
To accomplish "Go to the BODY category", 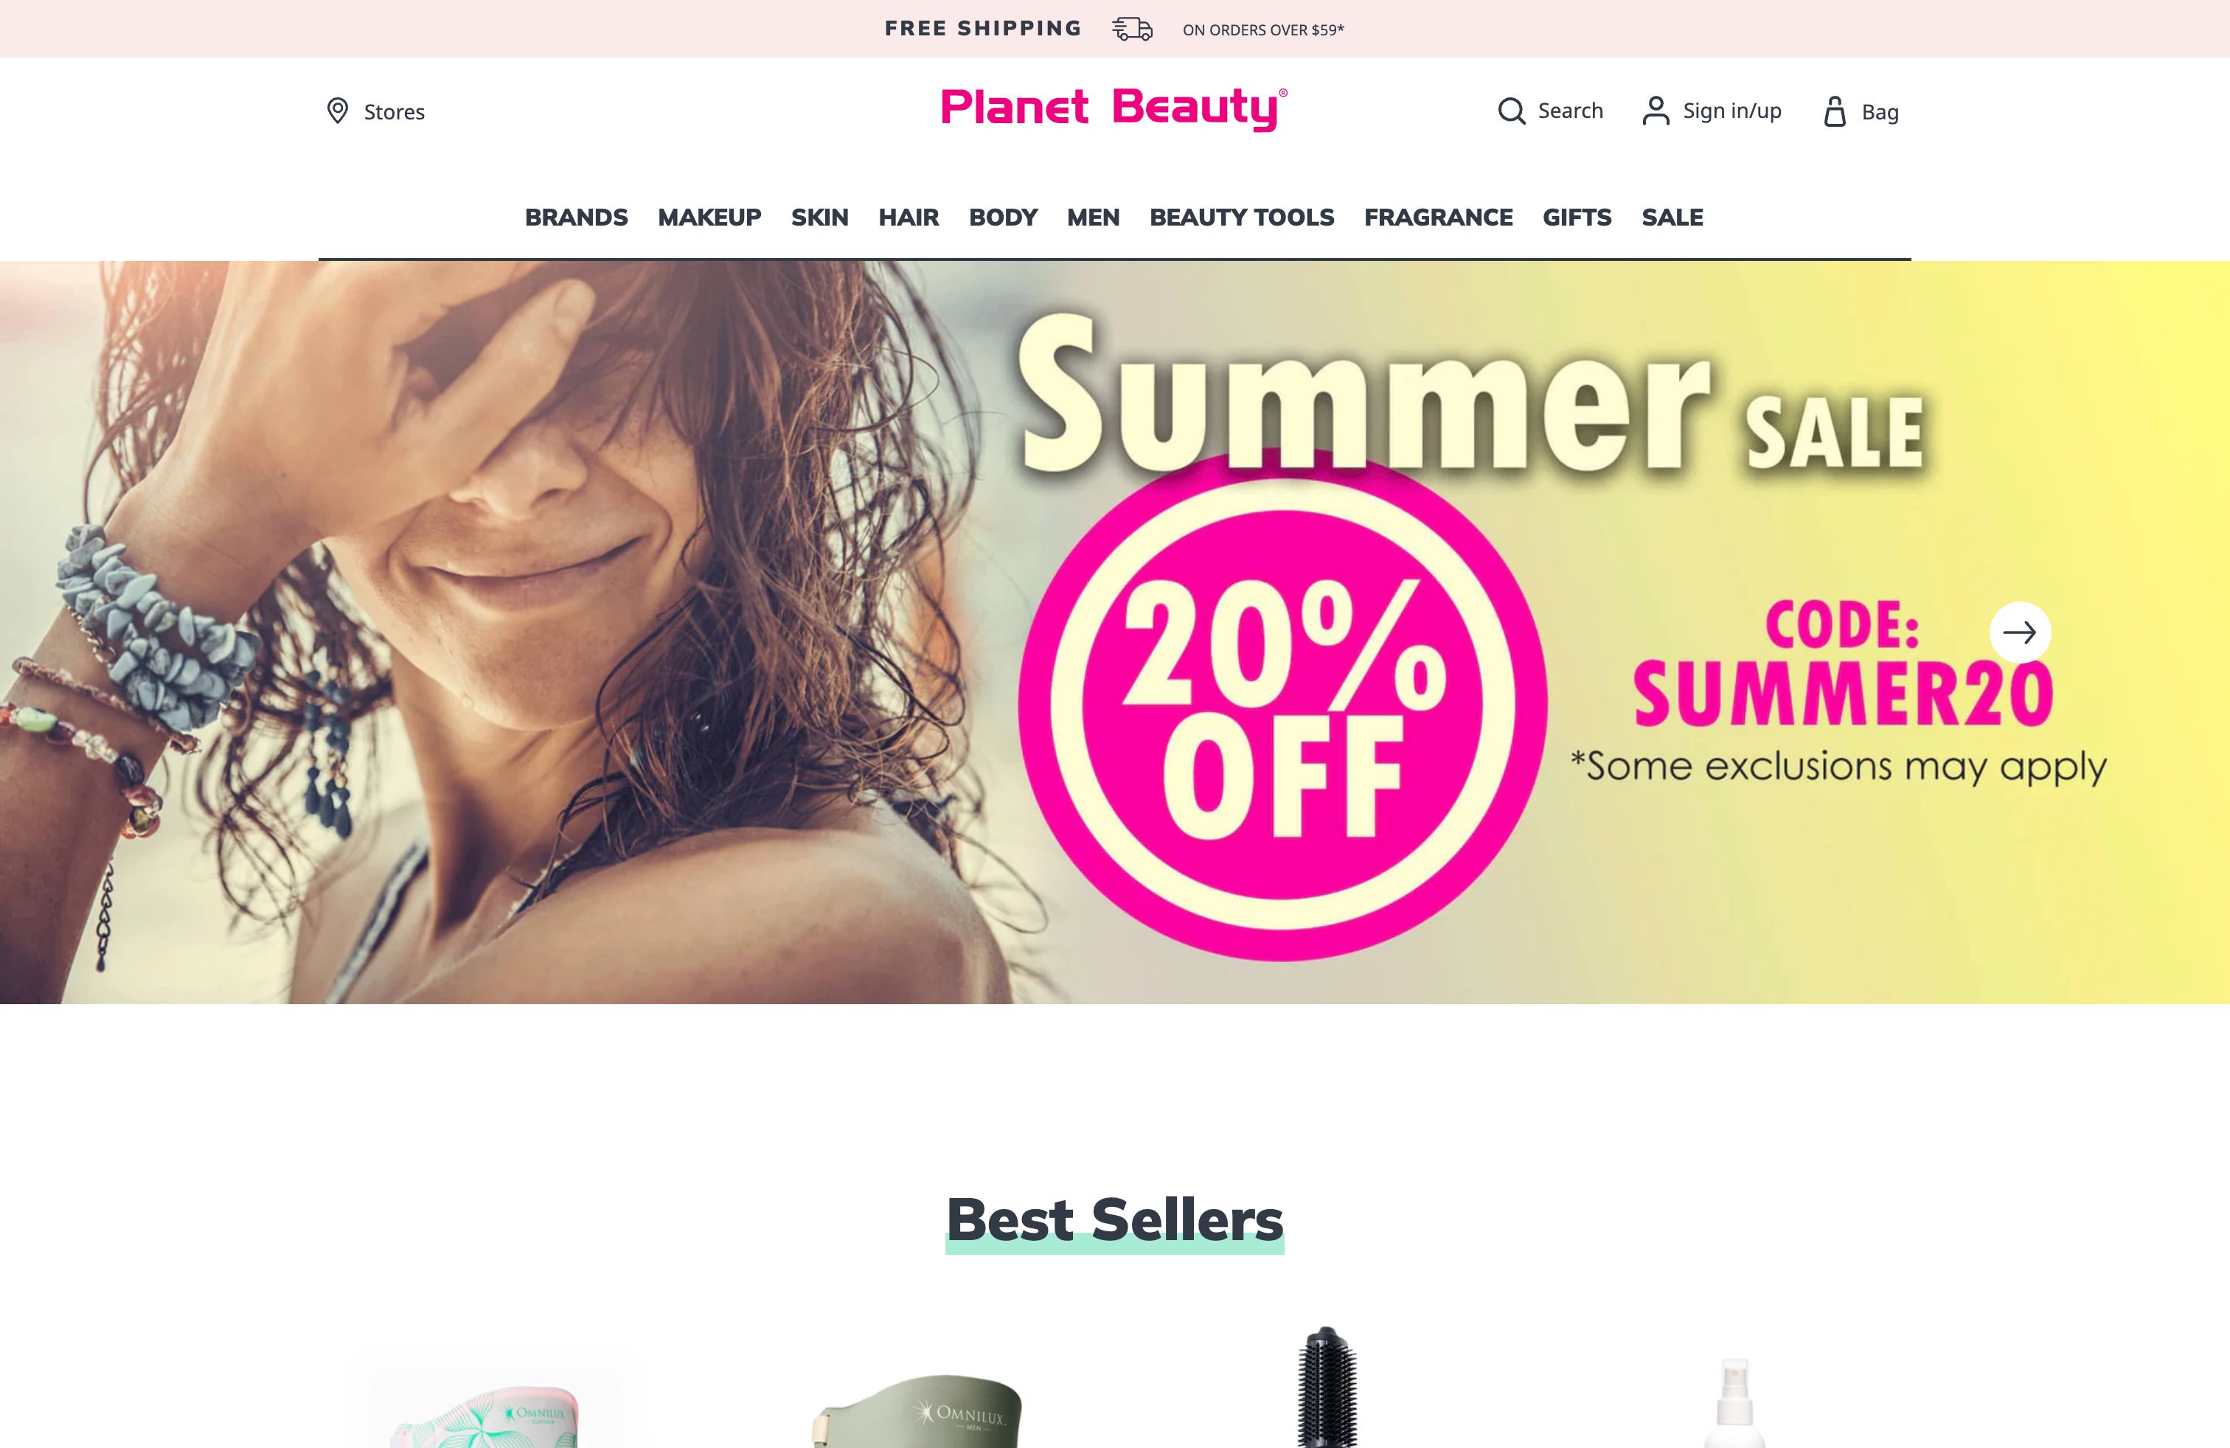I will (x=1003, y=217).
